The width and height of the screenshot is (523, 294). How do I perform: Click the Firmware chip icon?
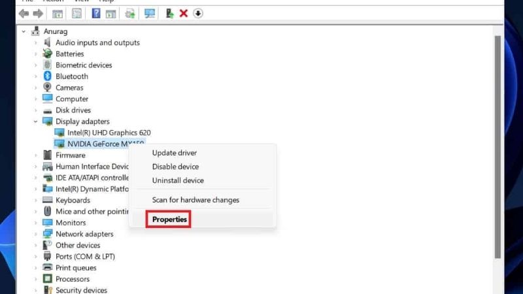tap(47, 155)
